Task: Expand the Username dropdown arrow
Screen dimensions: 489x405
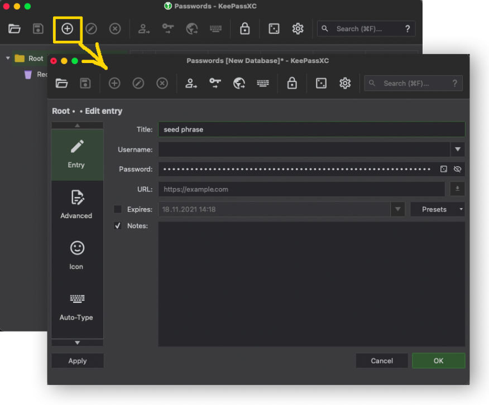Action: coord(458,150)
